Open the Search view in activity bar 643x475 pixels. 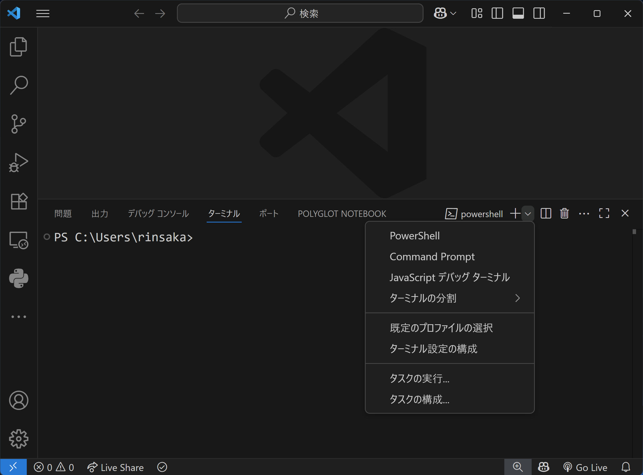click(18, 85)
